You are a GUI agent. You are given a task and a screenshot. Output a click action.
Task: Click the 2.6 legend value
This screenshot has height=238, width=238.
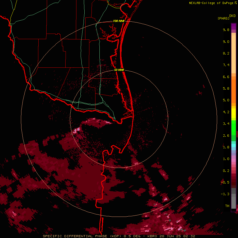226,136
